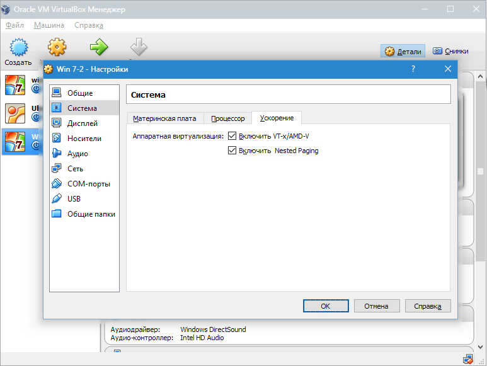The height and width of the screenshot is (366, 487).
Task: Open the Сеть network category icon
Action: coord(57,169)
